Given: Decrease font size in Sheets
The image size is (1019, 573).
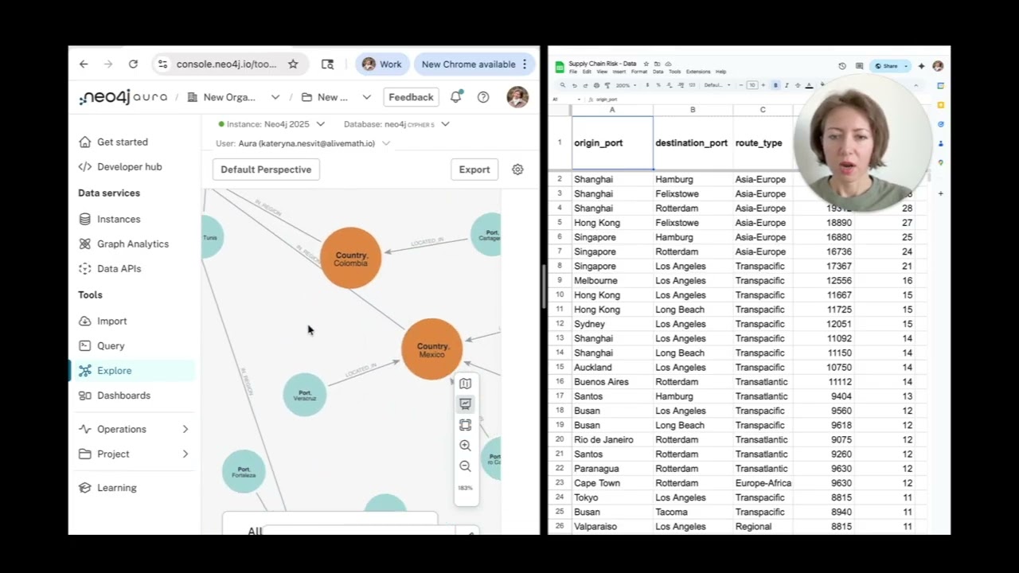Looking at the screenshot, I should pyautogui.click(x=742, y=85).
